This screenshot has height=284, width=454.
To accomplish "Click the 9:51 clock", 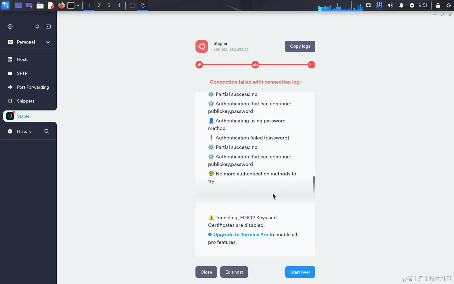I will pyautogui.click(x=423, y=5).
